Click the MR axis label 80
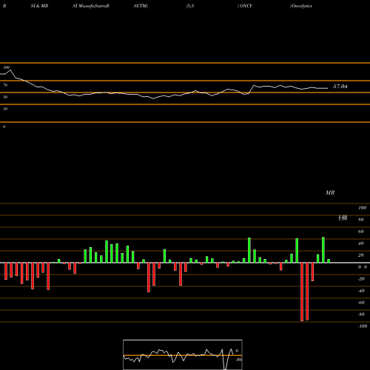This screenshot has height=370, width=370. coord(361,220)
